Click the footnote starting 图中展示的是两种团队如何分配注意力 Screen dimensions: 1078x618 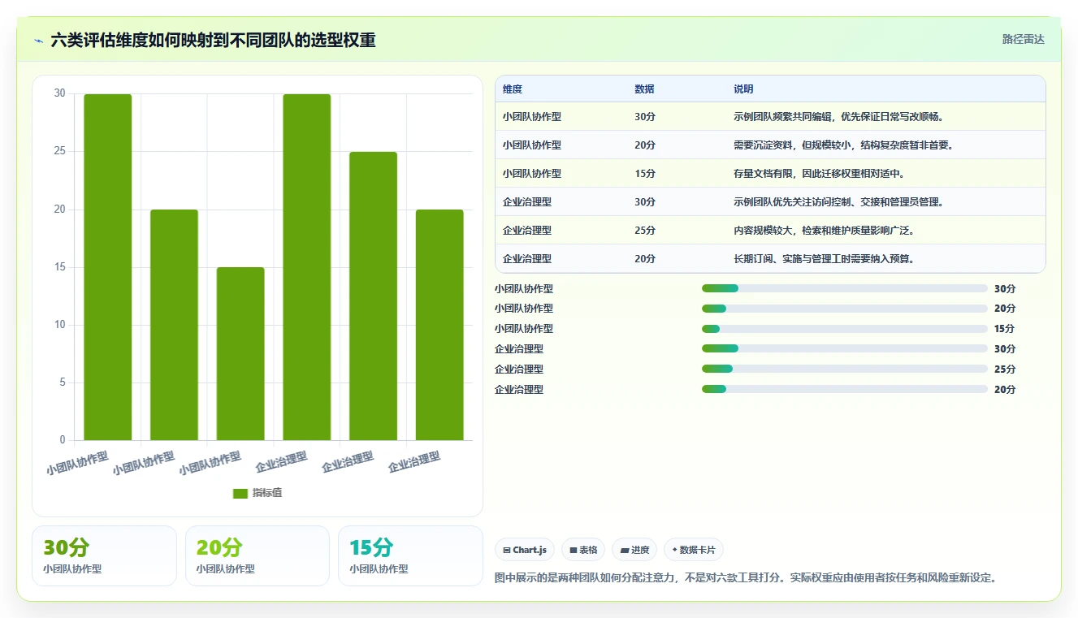point(745,578)
